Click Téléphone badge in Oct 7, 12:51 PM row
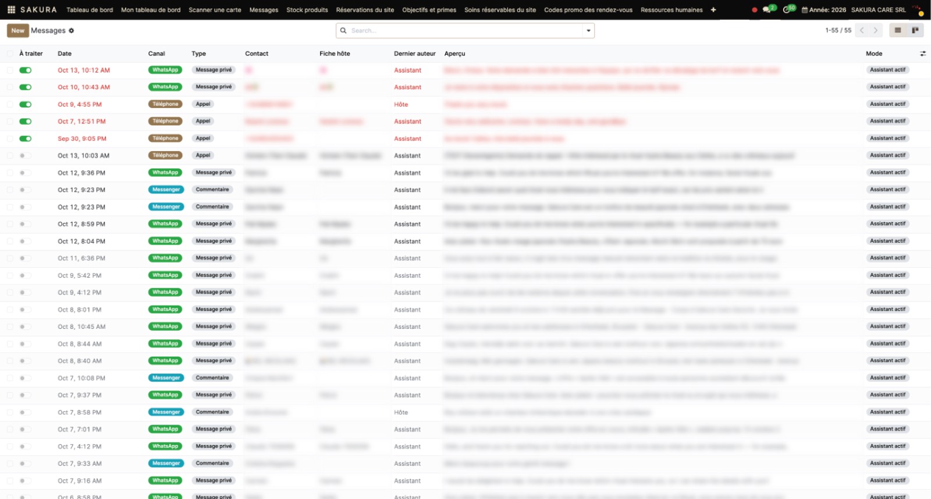 (165, 121)
